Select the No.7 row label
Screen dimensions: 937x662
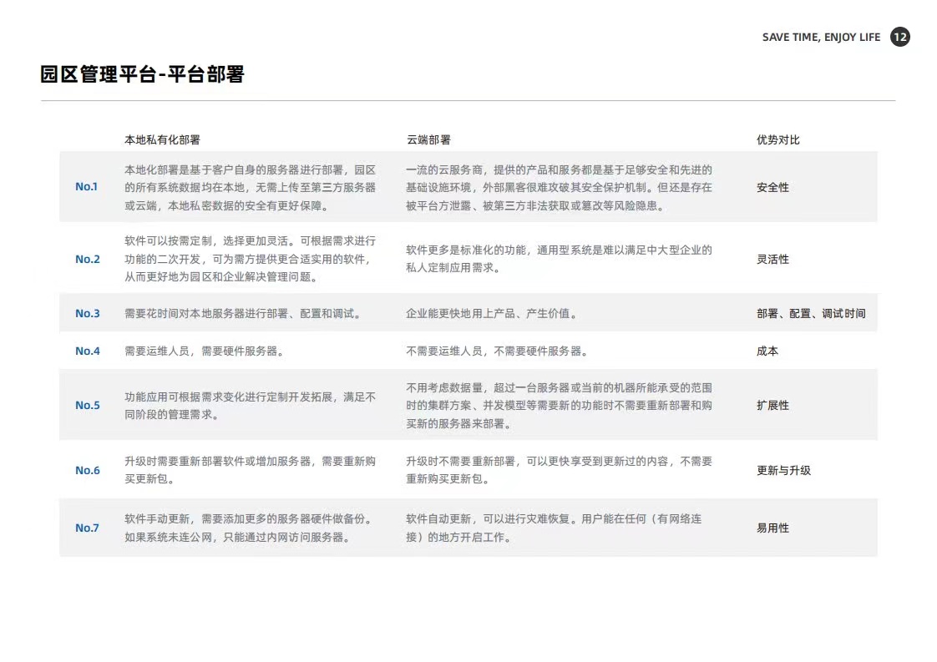tap(87, 528)
